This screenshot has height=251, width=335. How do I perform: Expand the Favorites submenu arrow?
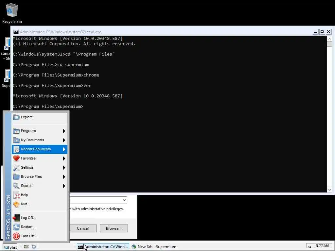click(x=64, y=159)
